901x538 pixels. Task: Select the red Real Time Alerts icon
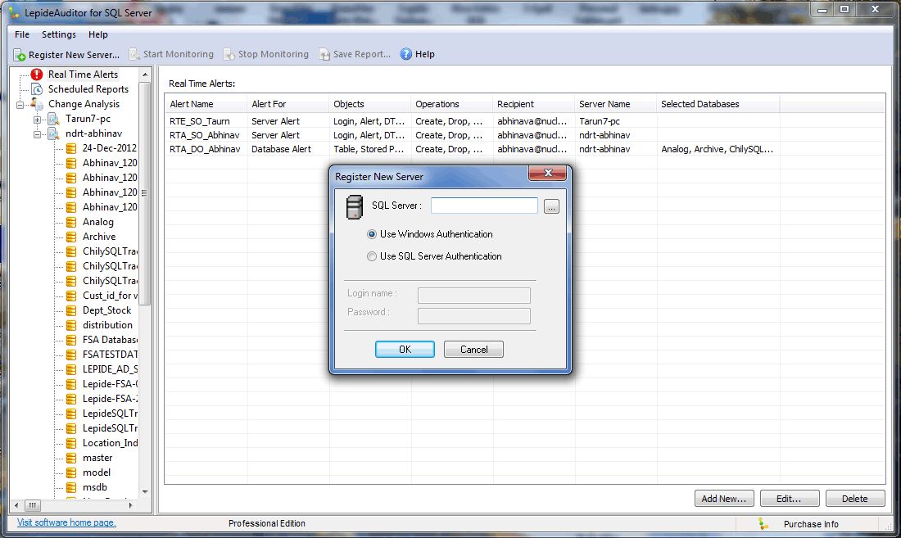point(37,74)
